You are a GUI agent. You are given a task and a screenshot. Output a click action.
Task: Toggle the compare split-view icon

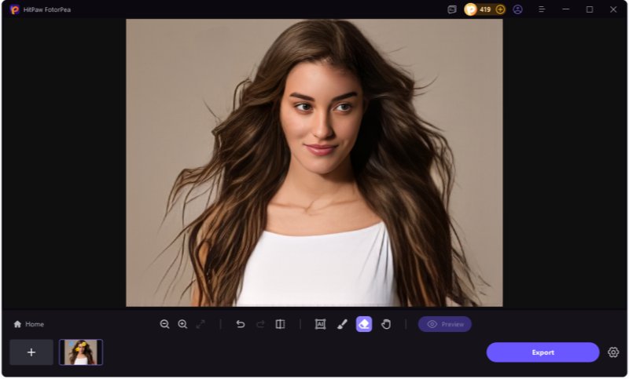[281, 324]
